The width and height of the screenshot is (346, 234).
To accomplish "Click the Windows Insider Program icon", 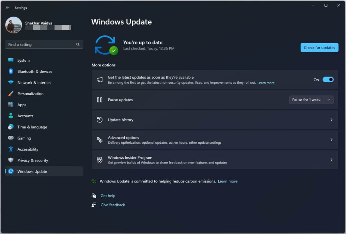I will [100, 160].
